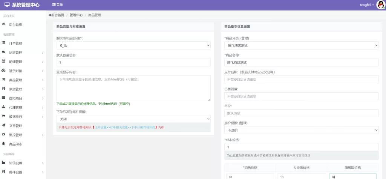
Task: Click the list icon next to 订单管理
Action: pyautogui.click(x=3, y=43)
